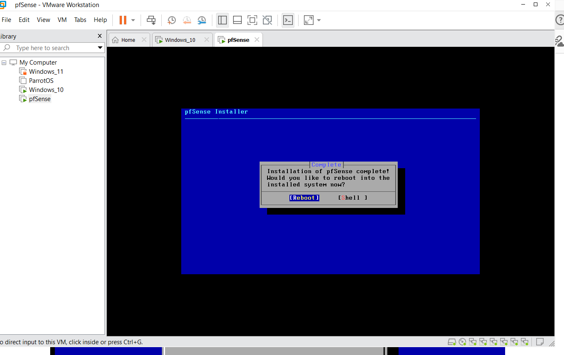Click the hard disk status icon

pos(452,342)
